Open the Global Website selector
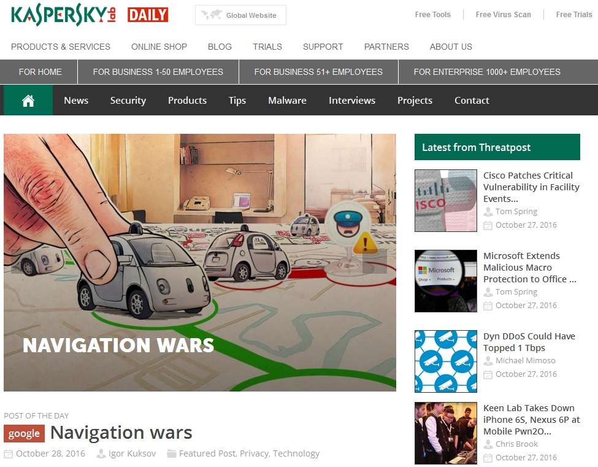Viewport: 598px width, 467px height. [x=240, y=15]
